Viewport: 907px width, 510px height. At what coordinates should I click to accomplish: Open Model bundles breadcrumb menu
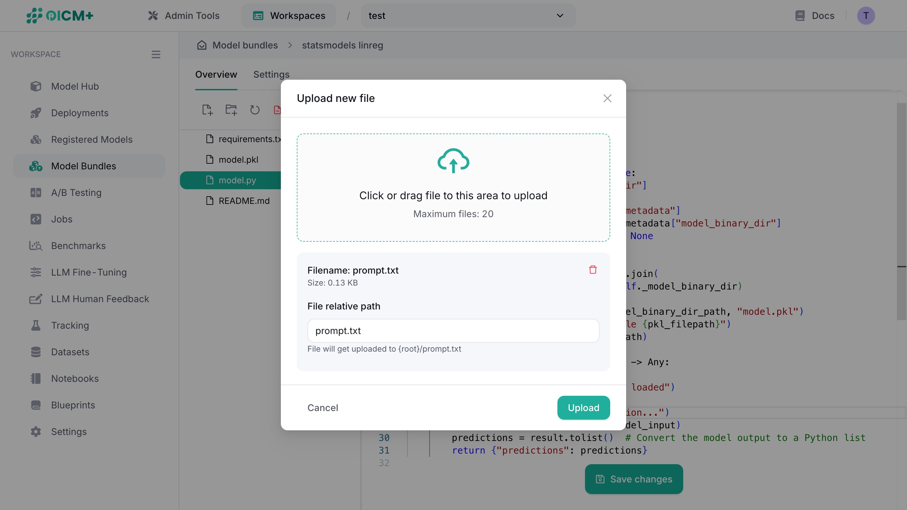[245, 45]
